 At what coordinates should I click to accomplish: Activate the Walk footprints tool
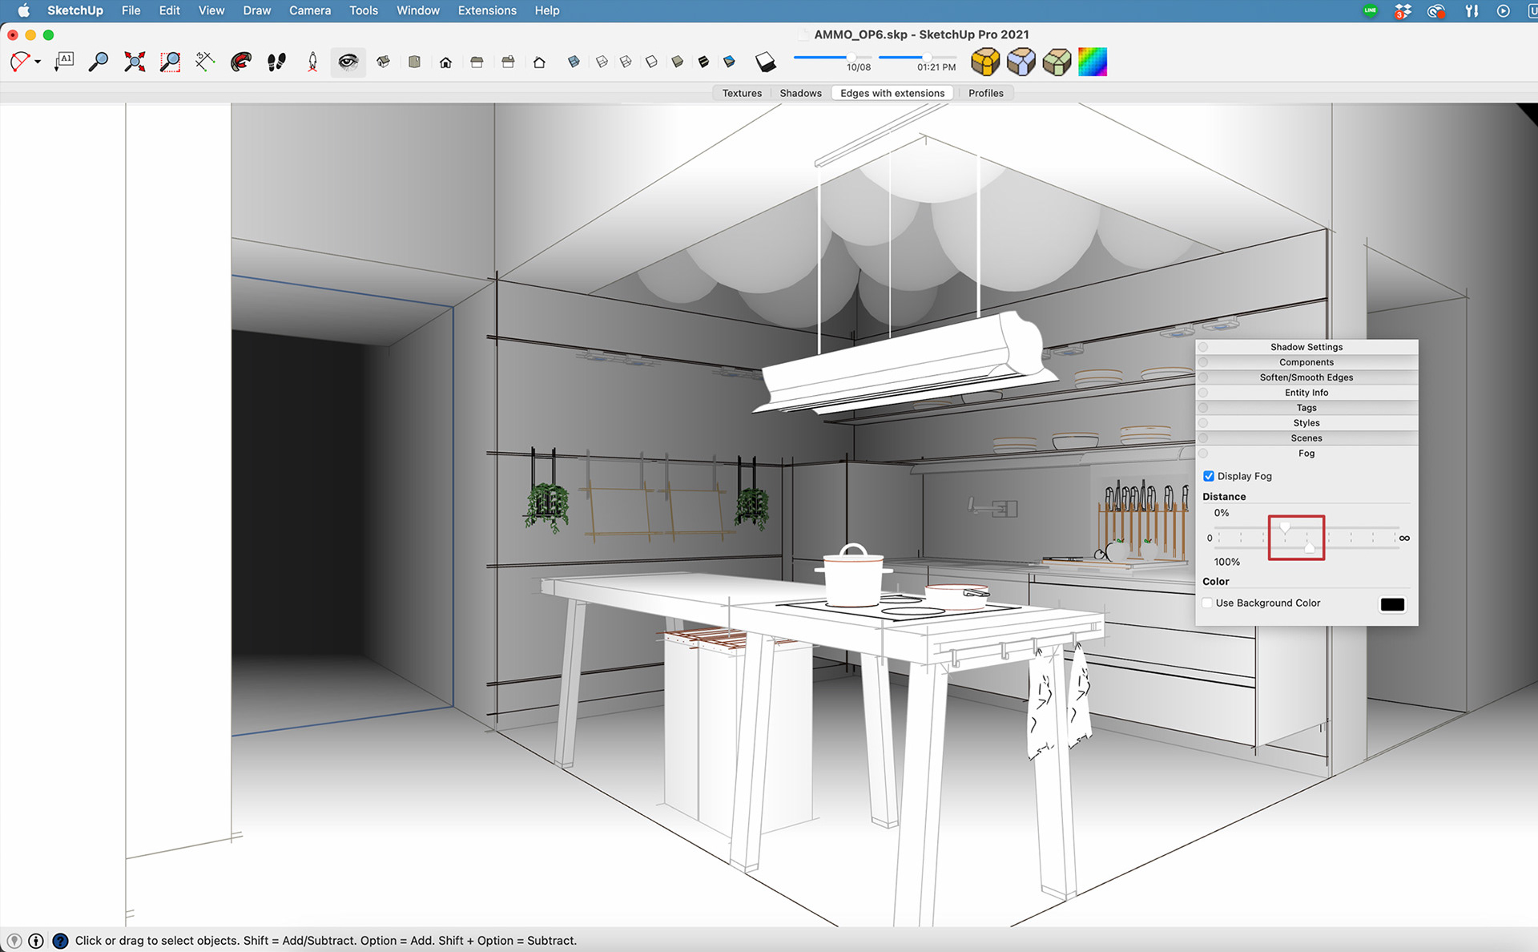(x=276, y=62)
